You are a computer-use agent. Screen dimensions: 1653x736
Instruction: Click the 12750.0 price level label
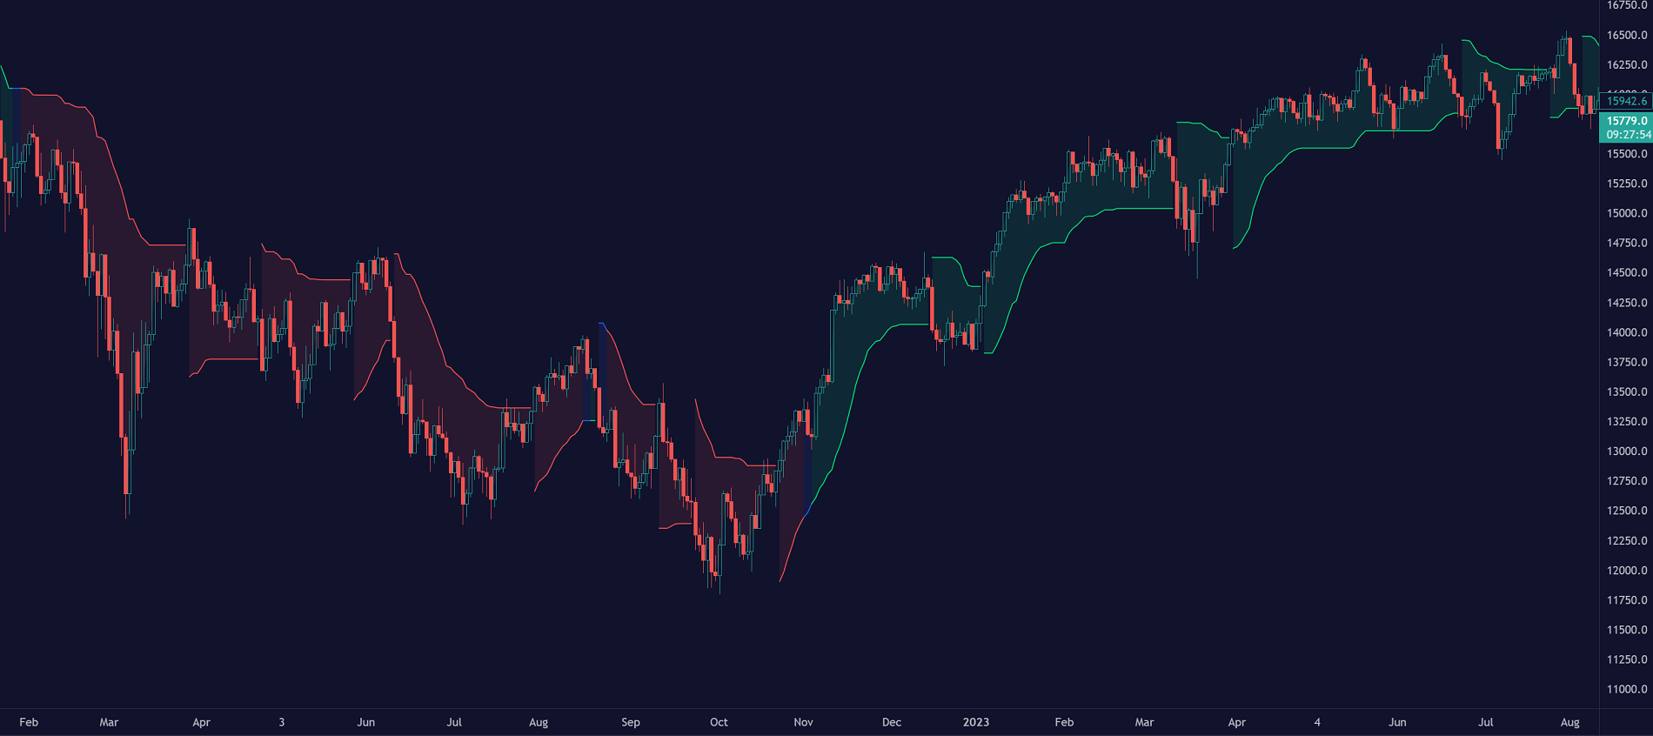[x=1627, y=481]
